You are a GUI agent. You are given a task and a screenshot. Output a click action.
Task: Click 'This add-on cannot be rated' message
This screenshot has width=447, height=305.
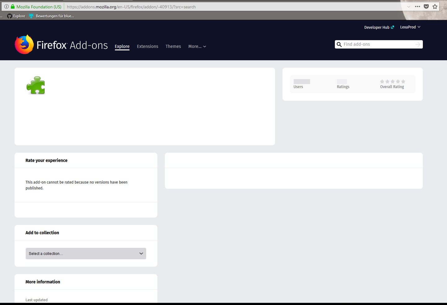point(77,185)
